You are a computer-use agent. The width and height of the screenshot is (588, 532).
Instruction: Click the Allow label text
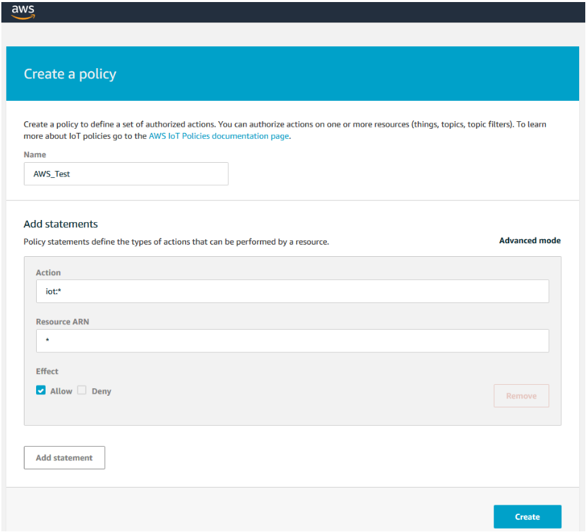click(61, 391)
